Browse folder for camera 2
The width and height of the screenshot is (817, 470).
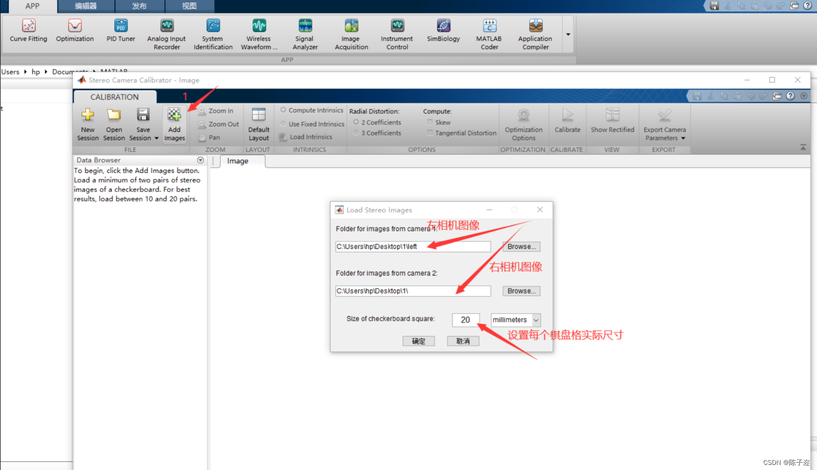click(x=521, y=291)
